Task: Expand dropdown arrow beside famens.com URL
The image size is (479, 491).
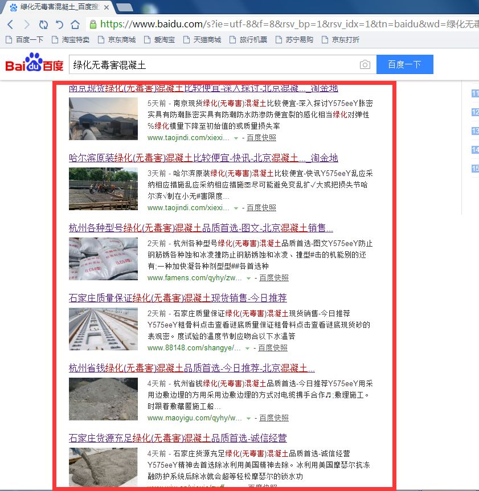Action: click(248, 279)
